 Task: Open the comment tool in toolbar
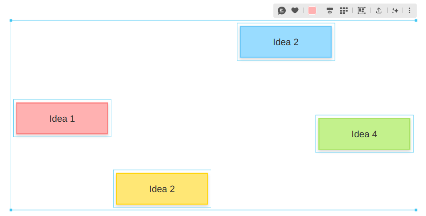coord(282,11)
